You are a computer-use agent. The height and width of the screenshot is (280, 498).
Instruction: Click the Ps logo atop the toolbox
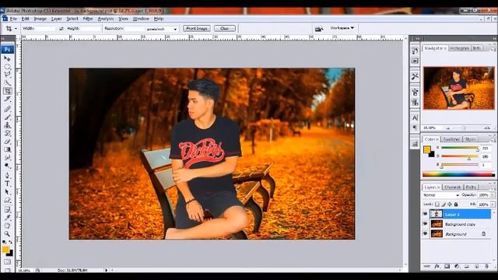pos(7,50)
